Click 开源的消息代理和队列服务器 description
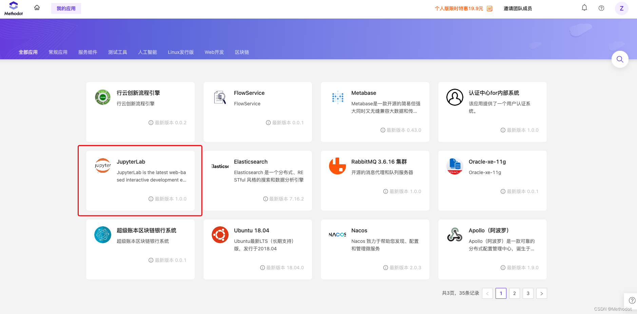637x314 pixels. point(382,172)
